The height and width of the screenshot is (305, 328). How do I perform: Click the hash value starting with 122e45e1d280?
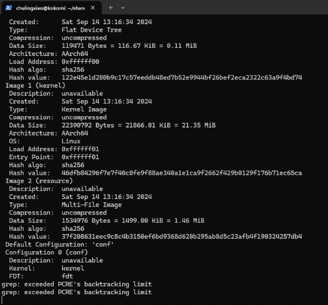[x=182, y=77]
